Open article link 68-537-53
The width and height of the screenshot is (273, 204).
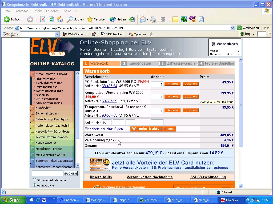[x=110, y=115]
